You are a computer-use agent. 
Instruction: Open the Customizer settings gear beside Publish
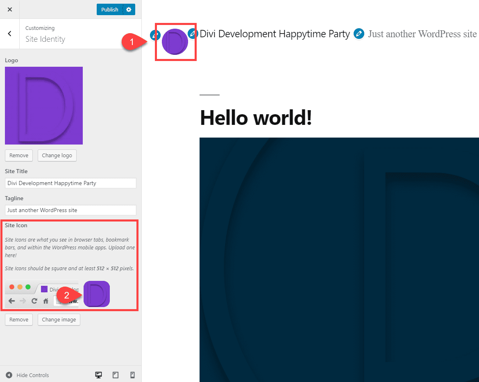[128, 9]
